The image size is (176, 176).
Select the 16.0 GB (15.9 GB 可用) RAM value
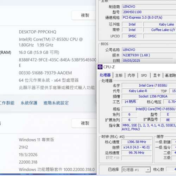pos(39,52)
